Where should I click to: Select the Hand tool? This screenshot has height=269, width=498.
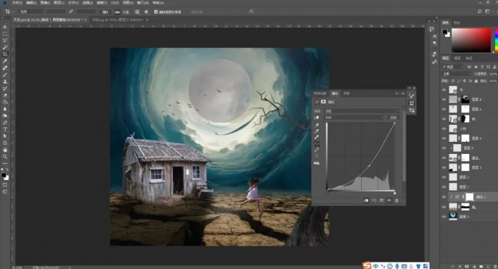tap(5, 150)
